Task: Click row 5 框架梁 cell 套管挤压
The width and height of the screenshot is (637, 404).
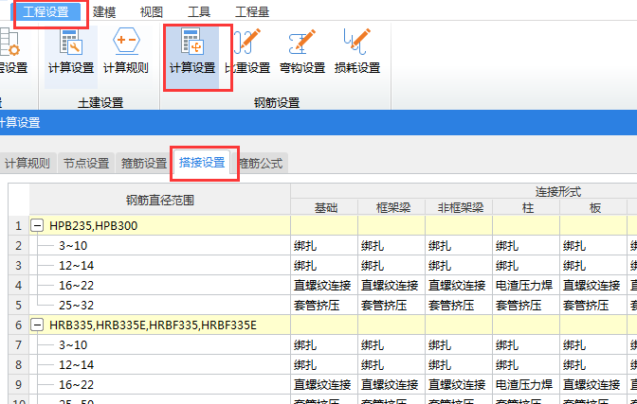Action: [x=391, y=305]
